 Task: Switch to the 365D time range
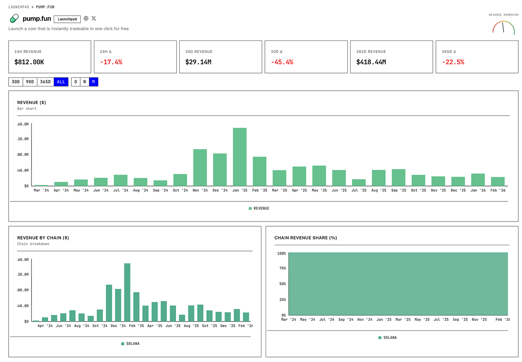coord(45,82)
